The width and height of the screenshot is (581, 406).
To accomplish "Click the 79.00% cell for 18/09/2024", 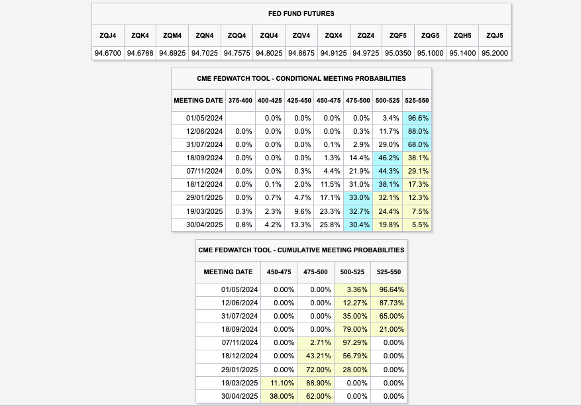I will (x=352, y=329).
